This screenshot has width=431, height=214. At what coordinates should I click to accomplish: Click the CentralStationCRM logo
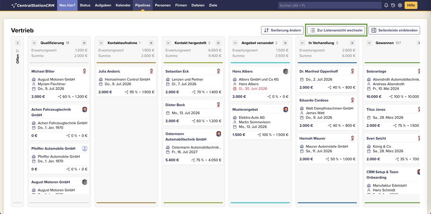(x=33, y=5)
